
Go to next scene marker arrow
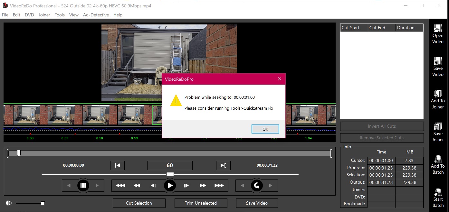coord(97,186)
